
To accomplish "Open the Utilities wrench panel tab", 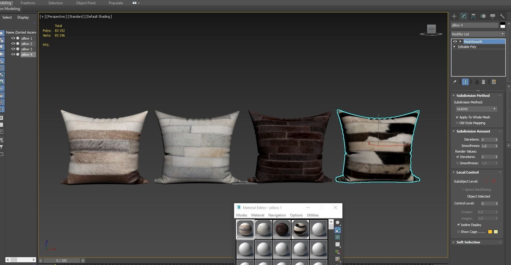I will [x=502, y=16].
